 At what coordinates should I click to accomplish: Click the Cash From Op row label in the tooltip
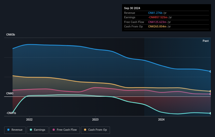tap(133, 27)
